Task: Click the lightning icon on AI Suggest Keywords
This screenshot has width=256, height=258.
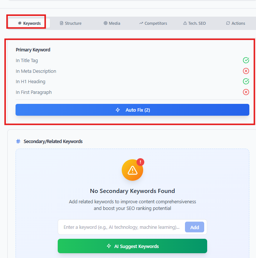Action: [109, 246]
